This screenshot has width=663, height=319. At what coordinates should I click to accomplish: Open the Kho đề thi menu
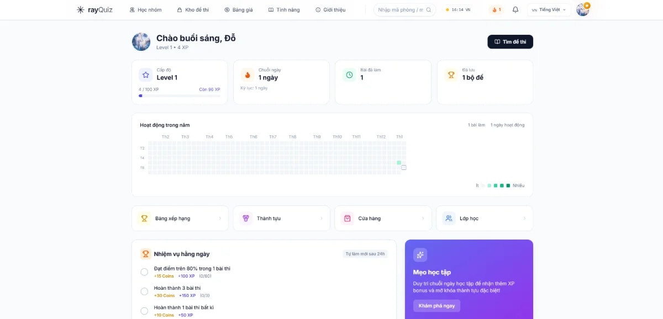194,9
